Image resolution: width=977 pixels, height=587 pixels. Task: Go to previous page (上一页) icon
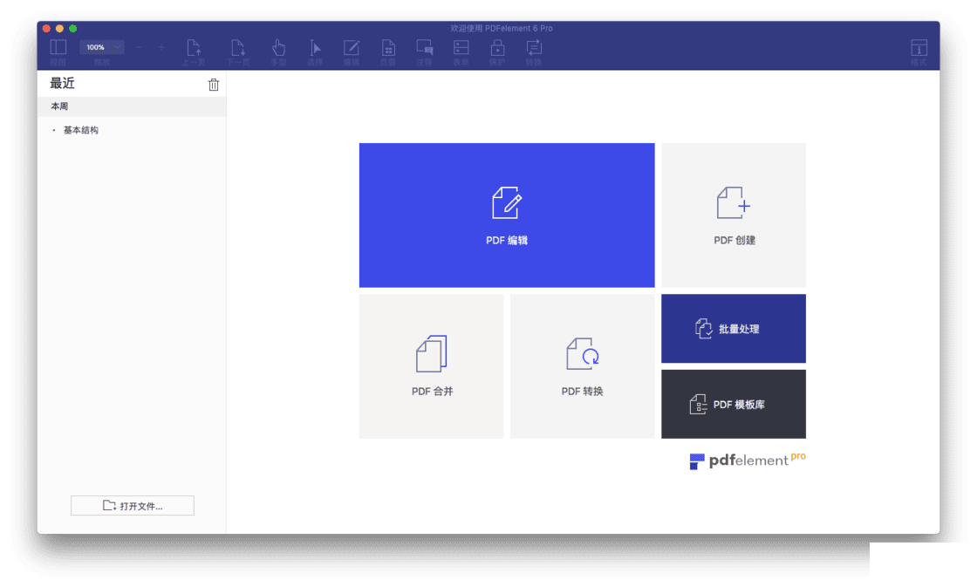(x=193, y=47)
